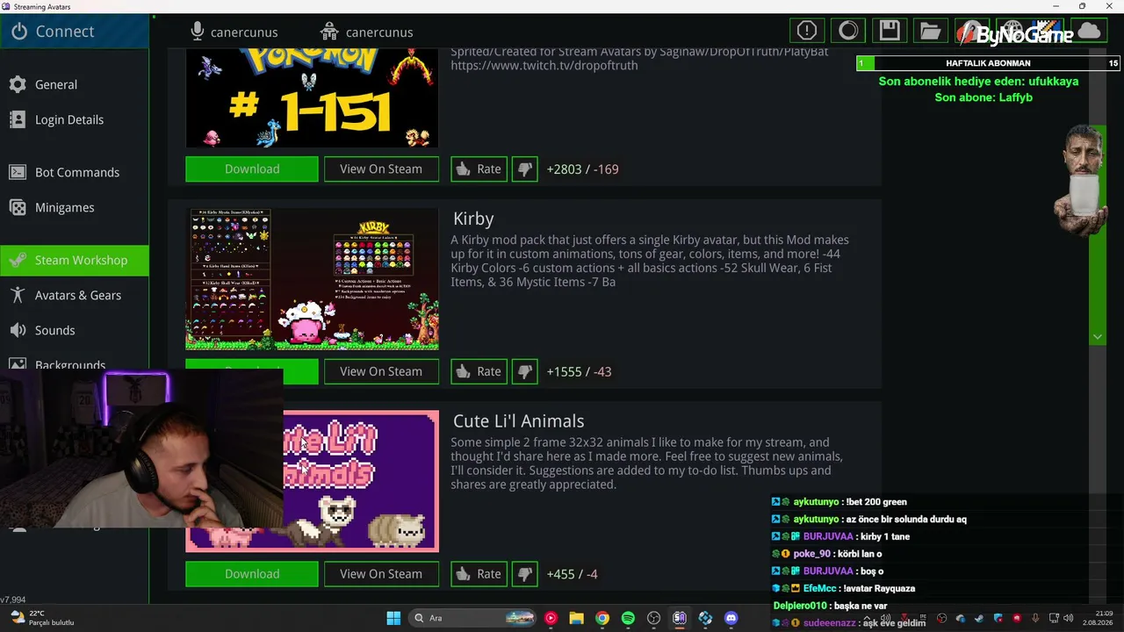The width and height of the screenshot is (1124, 632).
Task: Open Spotify from the taskbar
Action: 628,618
